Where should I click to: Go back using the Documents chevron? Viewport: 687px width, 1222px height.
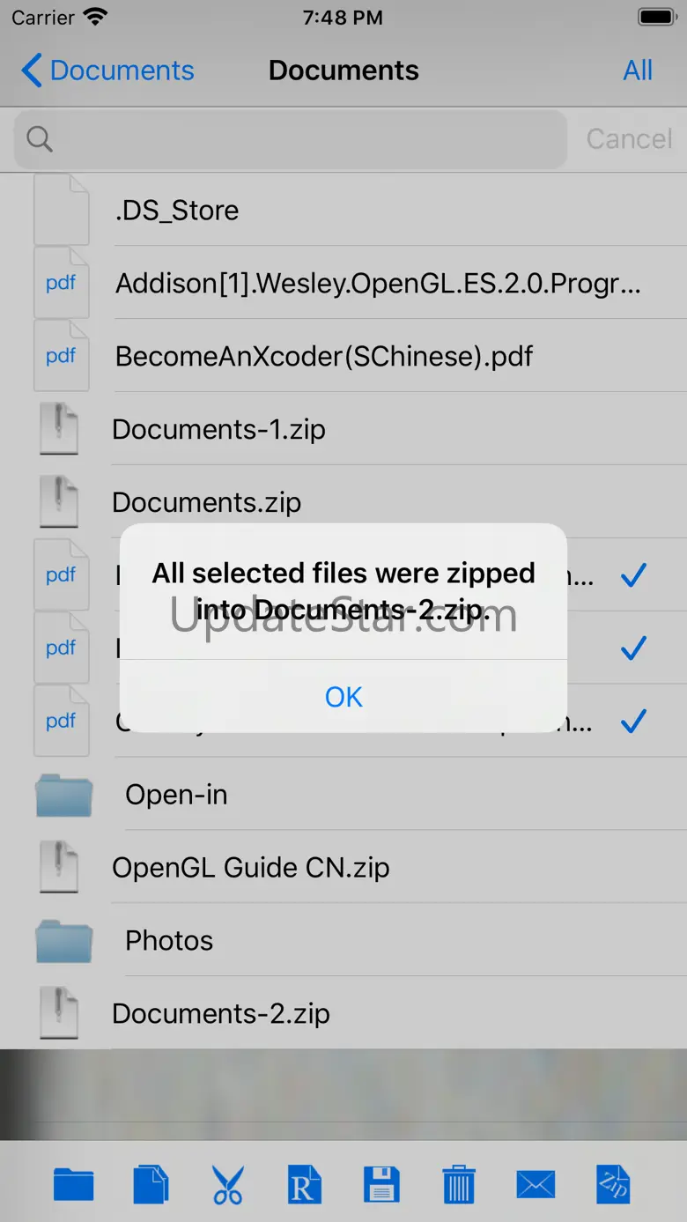[x=107, y=70]
